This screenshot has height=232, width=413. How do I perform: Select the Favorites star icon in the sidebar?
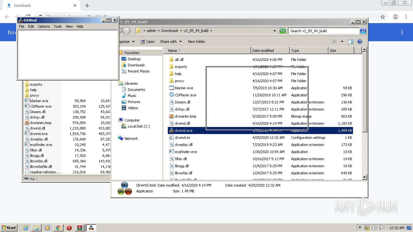tap(121, 53)
